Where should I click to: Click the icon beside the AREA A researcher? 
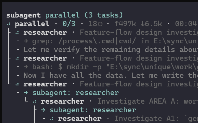click(x=34, y=101)
